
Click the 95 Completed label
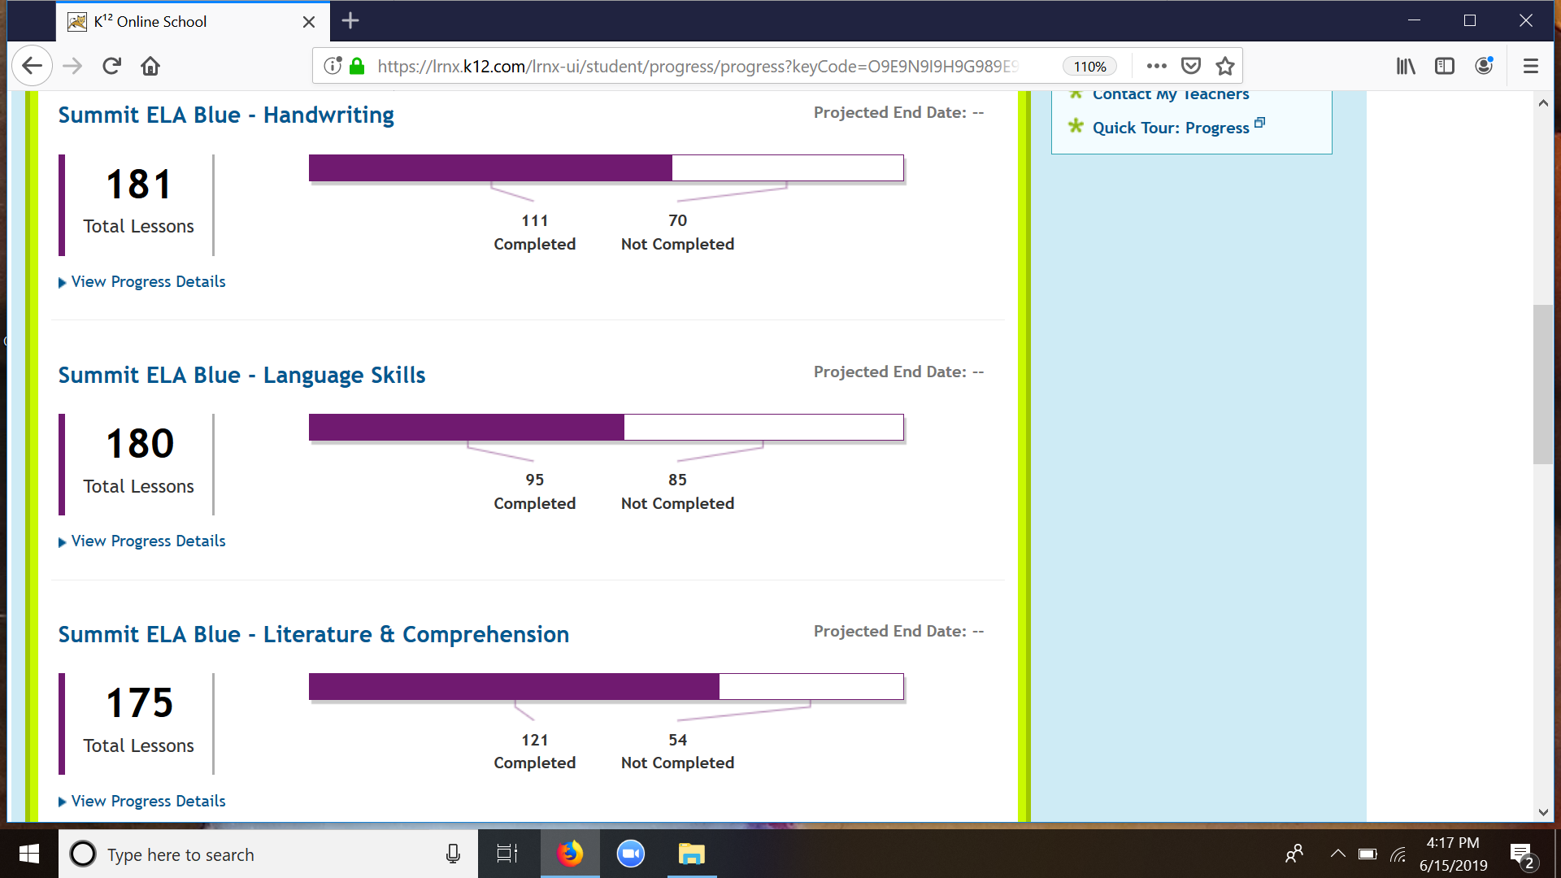coord(535,492)
